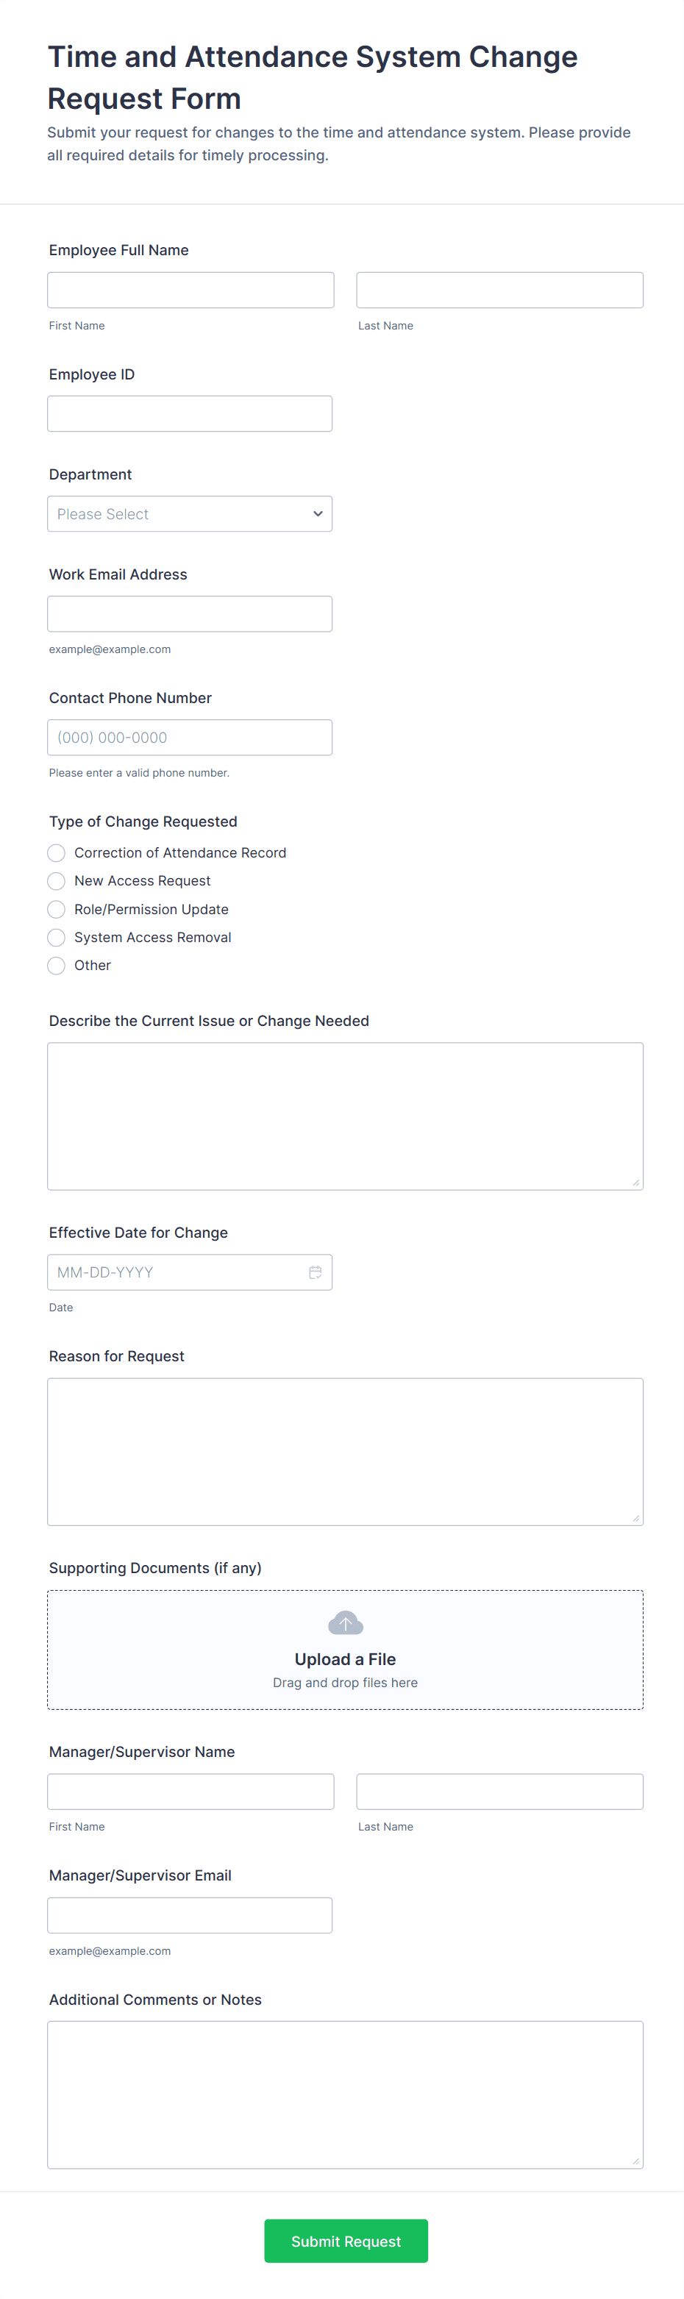Focus the Work Email Address input
Image resolution: width=684 pixels, height=2299 pixels.
189,614
